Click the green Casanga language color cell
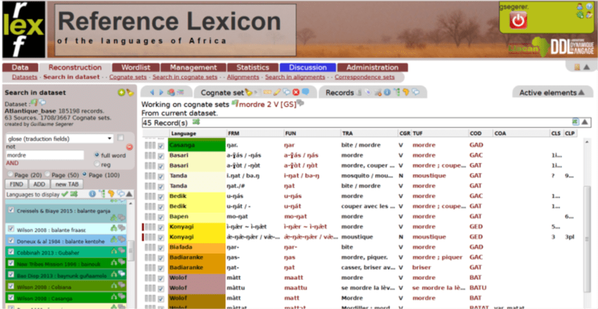The width and height of the screenshot is (598, 309). [x=196, y=144]
